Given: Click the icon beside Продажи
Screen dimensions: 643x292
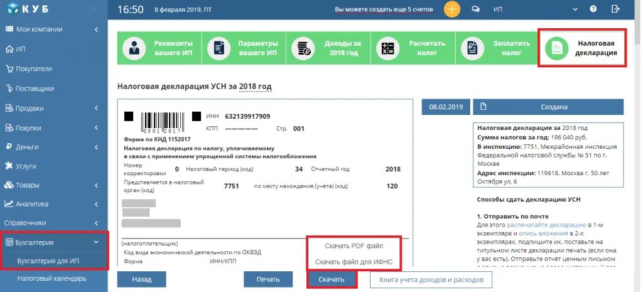Looking at the screenshot, I should (9, 108).
